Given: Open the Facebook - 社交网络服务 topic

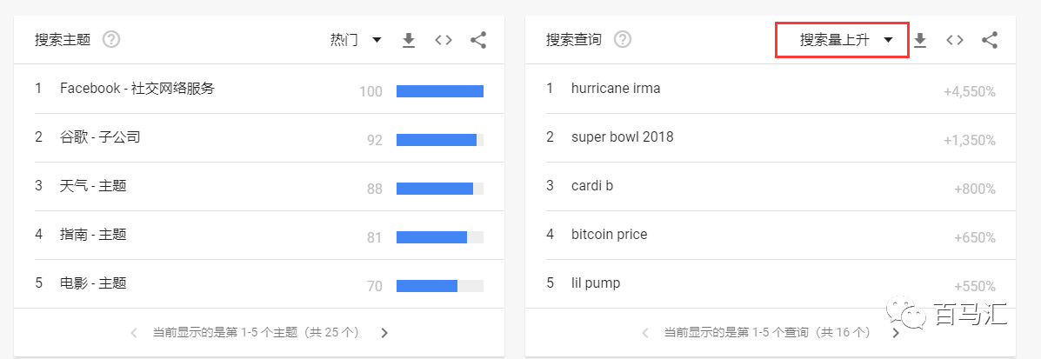Looking at the screenshot, I should [137, 89].
